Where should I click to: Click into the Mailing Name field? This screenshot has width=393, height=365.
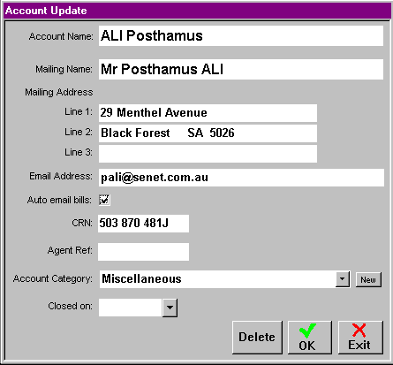tap(241, 69)
